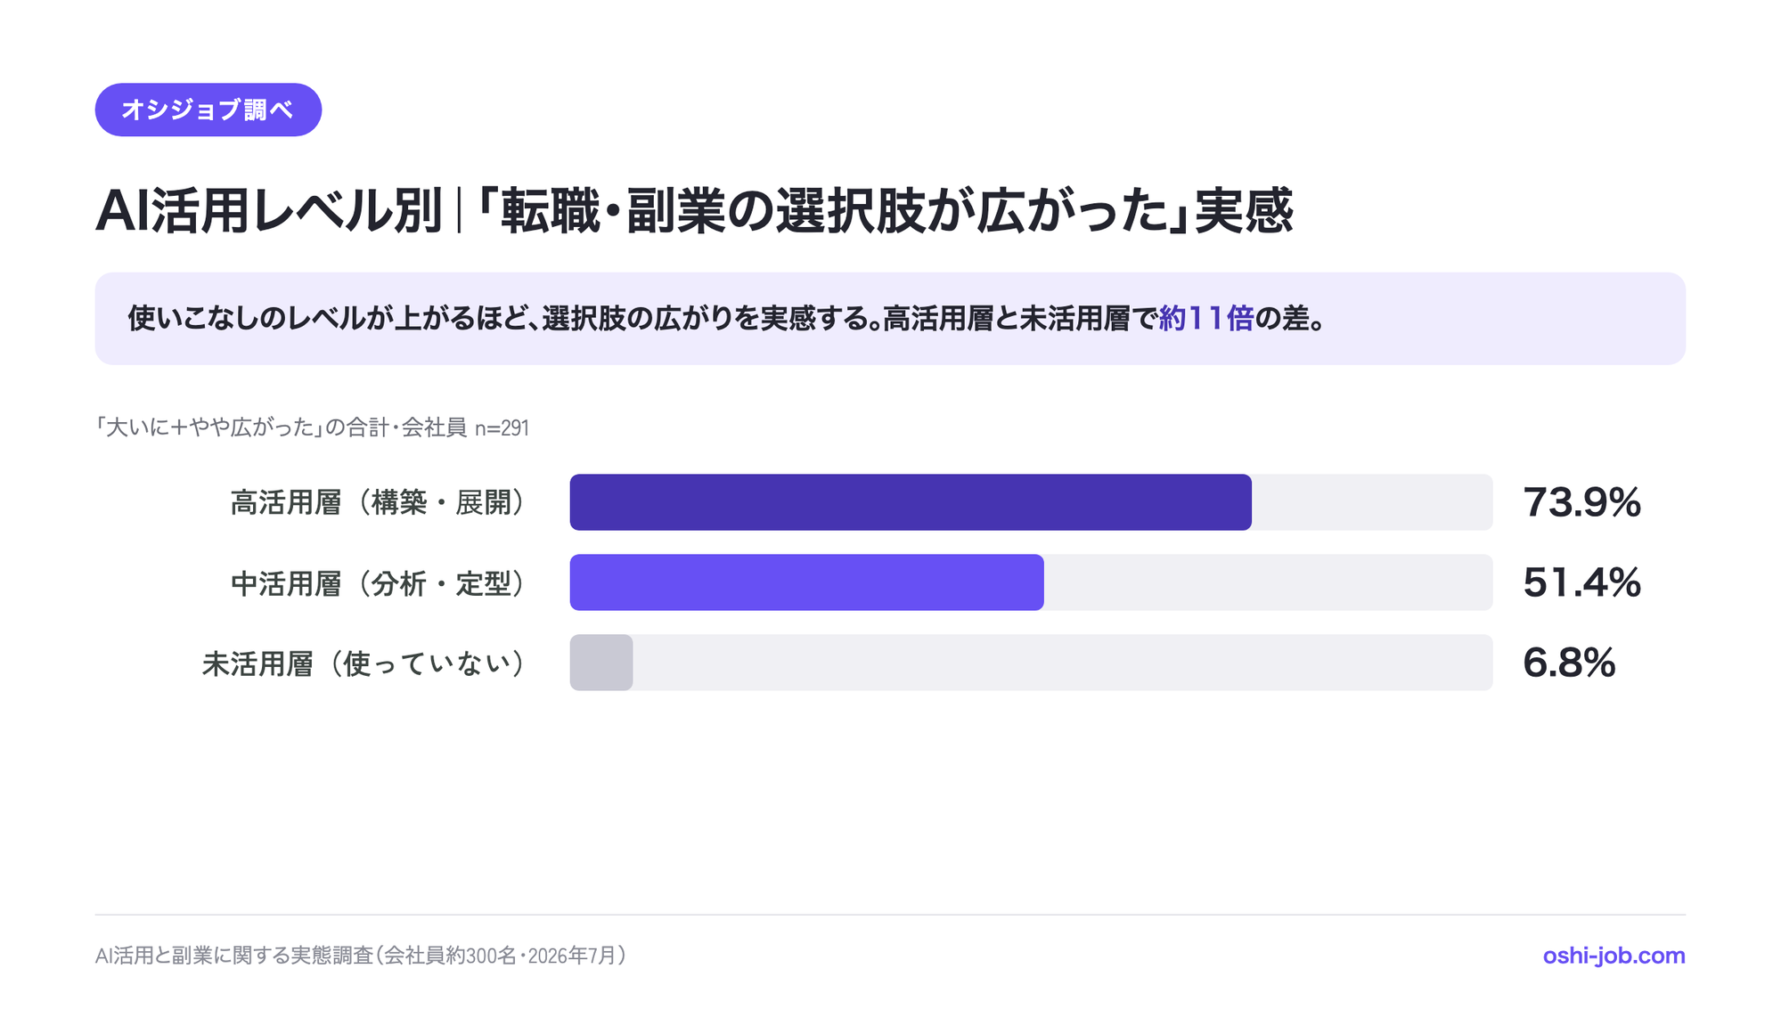
Task: Click the 「大いに＋やや広がった」 subtitle text
Action: [209, 427]
